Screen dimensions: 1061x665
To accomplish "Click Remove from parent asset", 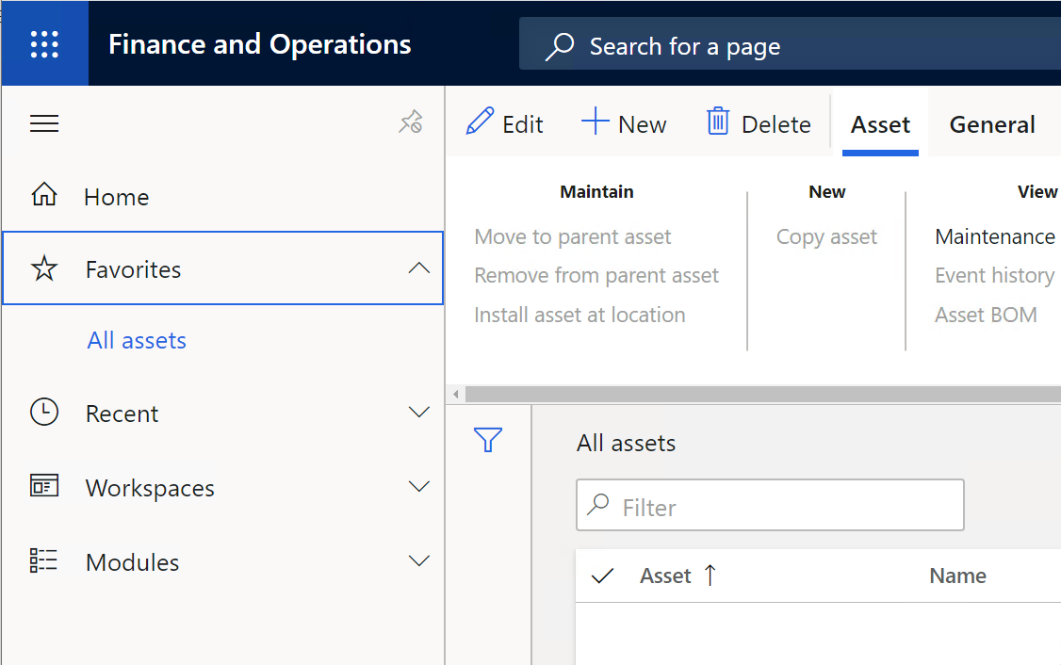I will (x=596, y=275).
